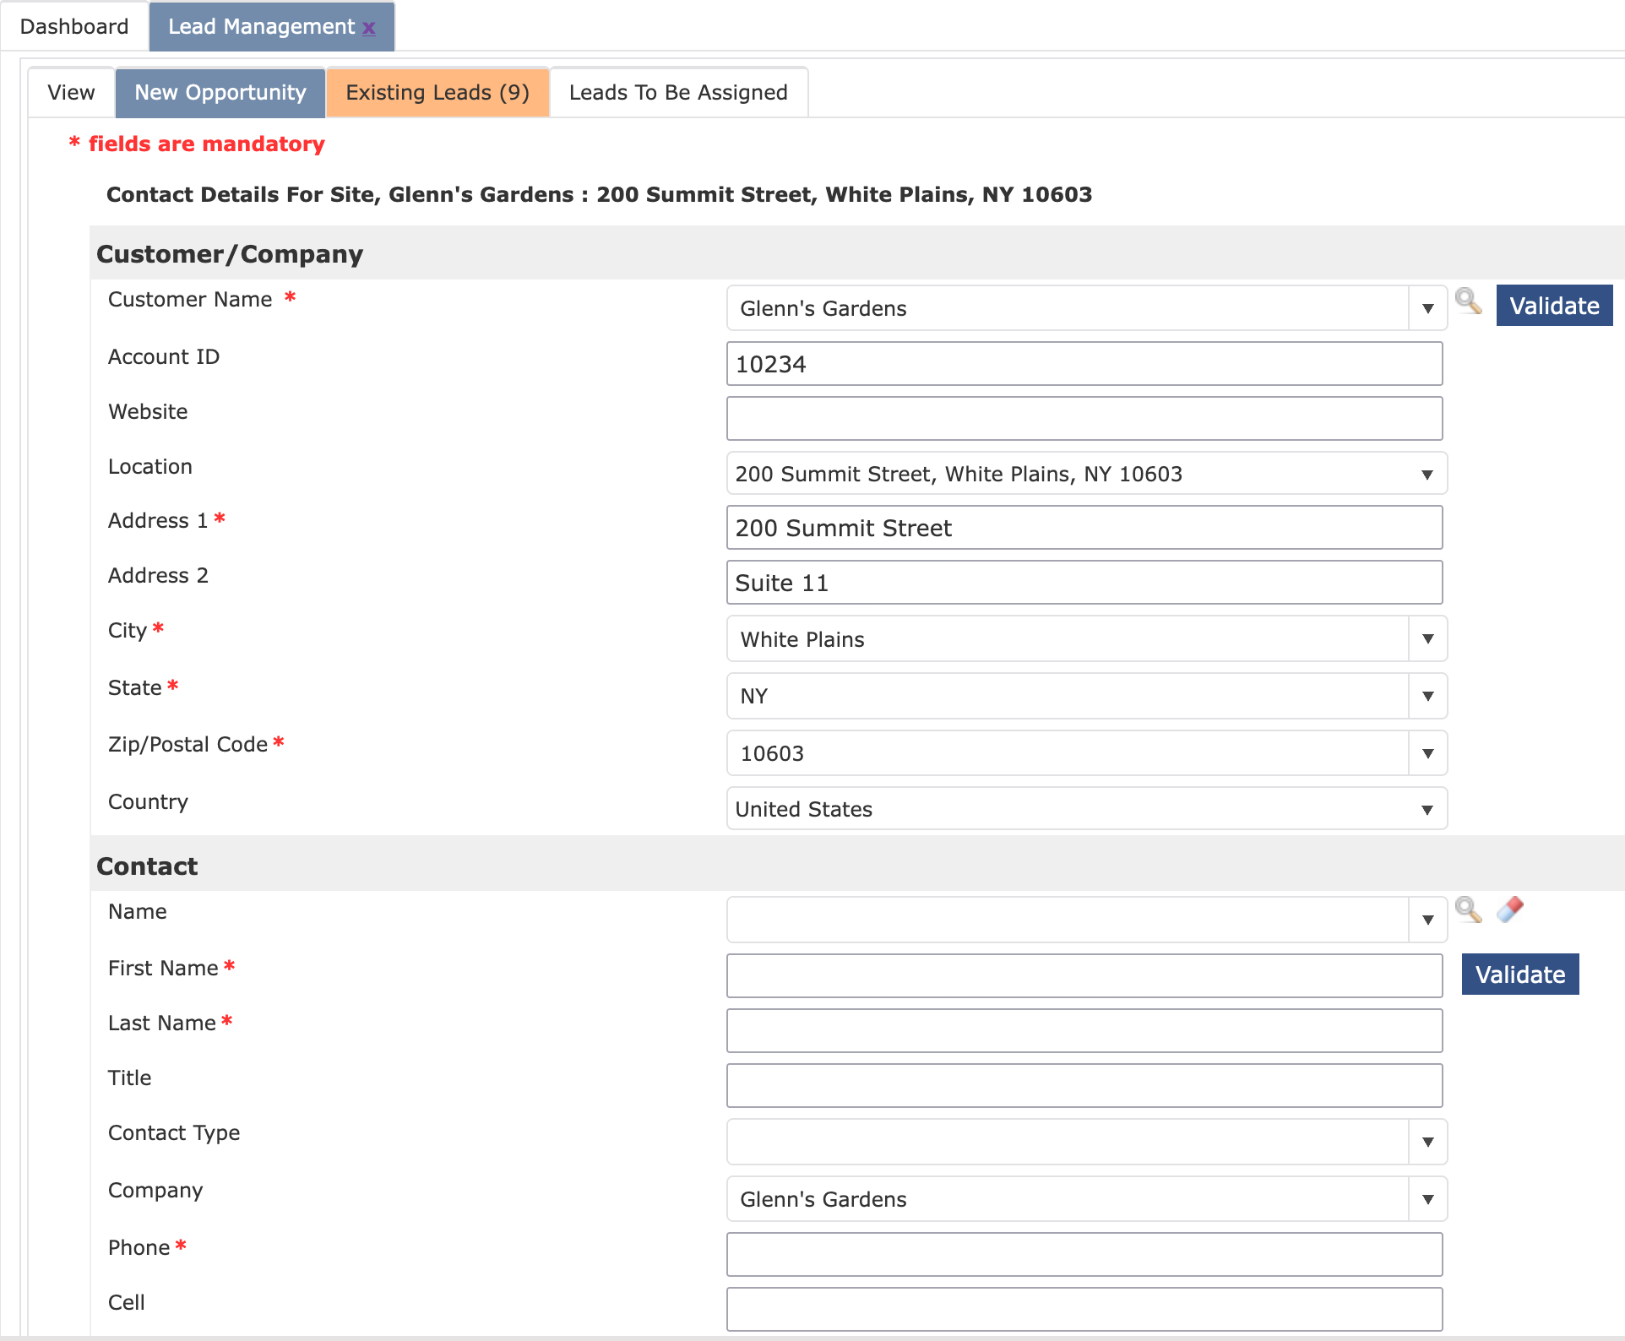This screenshot has height=1341, width=1625.
Task: Click the eraser icon to clear contact
Action: tap(1510, 909)
